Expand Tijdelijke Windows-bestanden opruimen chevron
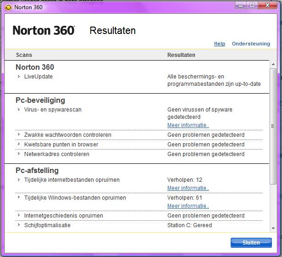Image resolution: width=282 pixels, height=257 pixels. pos(19,197)
